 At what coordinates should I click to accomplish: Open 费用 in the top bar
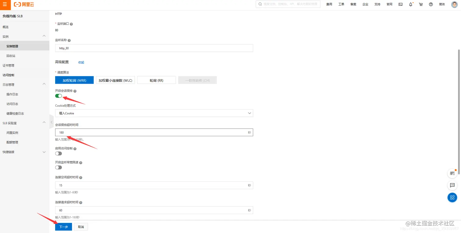click(329, 4)
